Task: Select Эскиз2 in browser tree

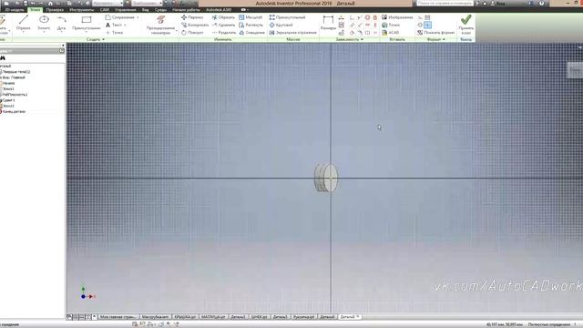Action: pos(8,106)
